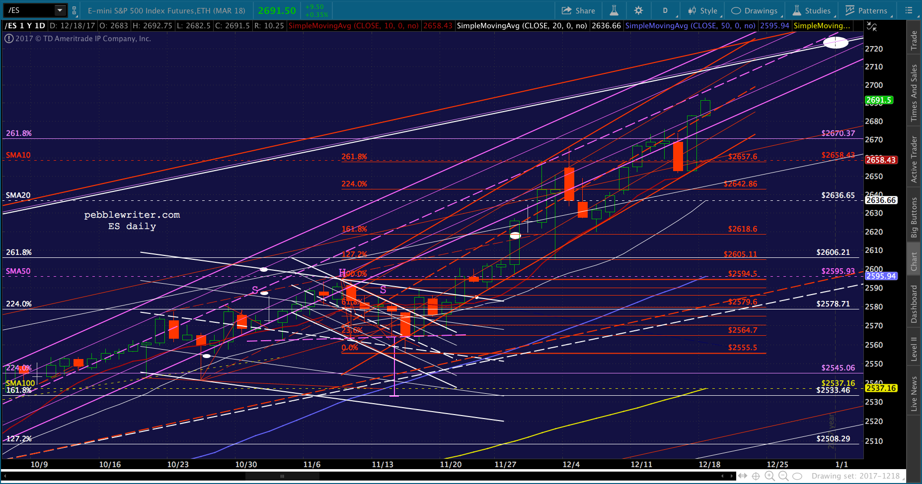Click the $2670.37 level label
Viewport: 922px width, 484px height.
tap(838, 133)
